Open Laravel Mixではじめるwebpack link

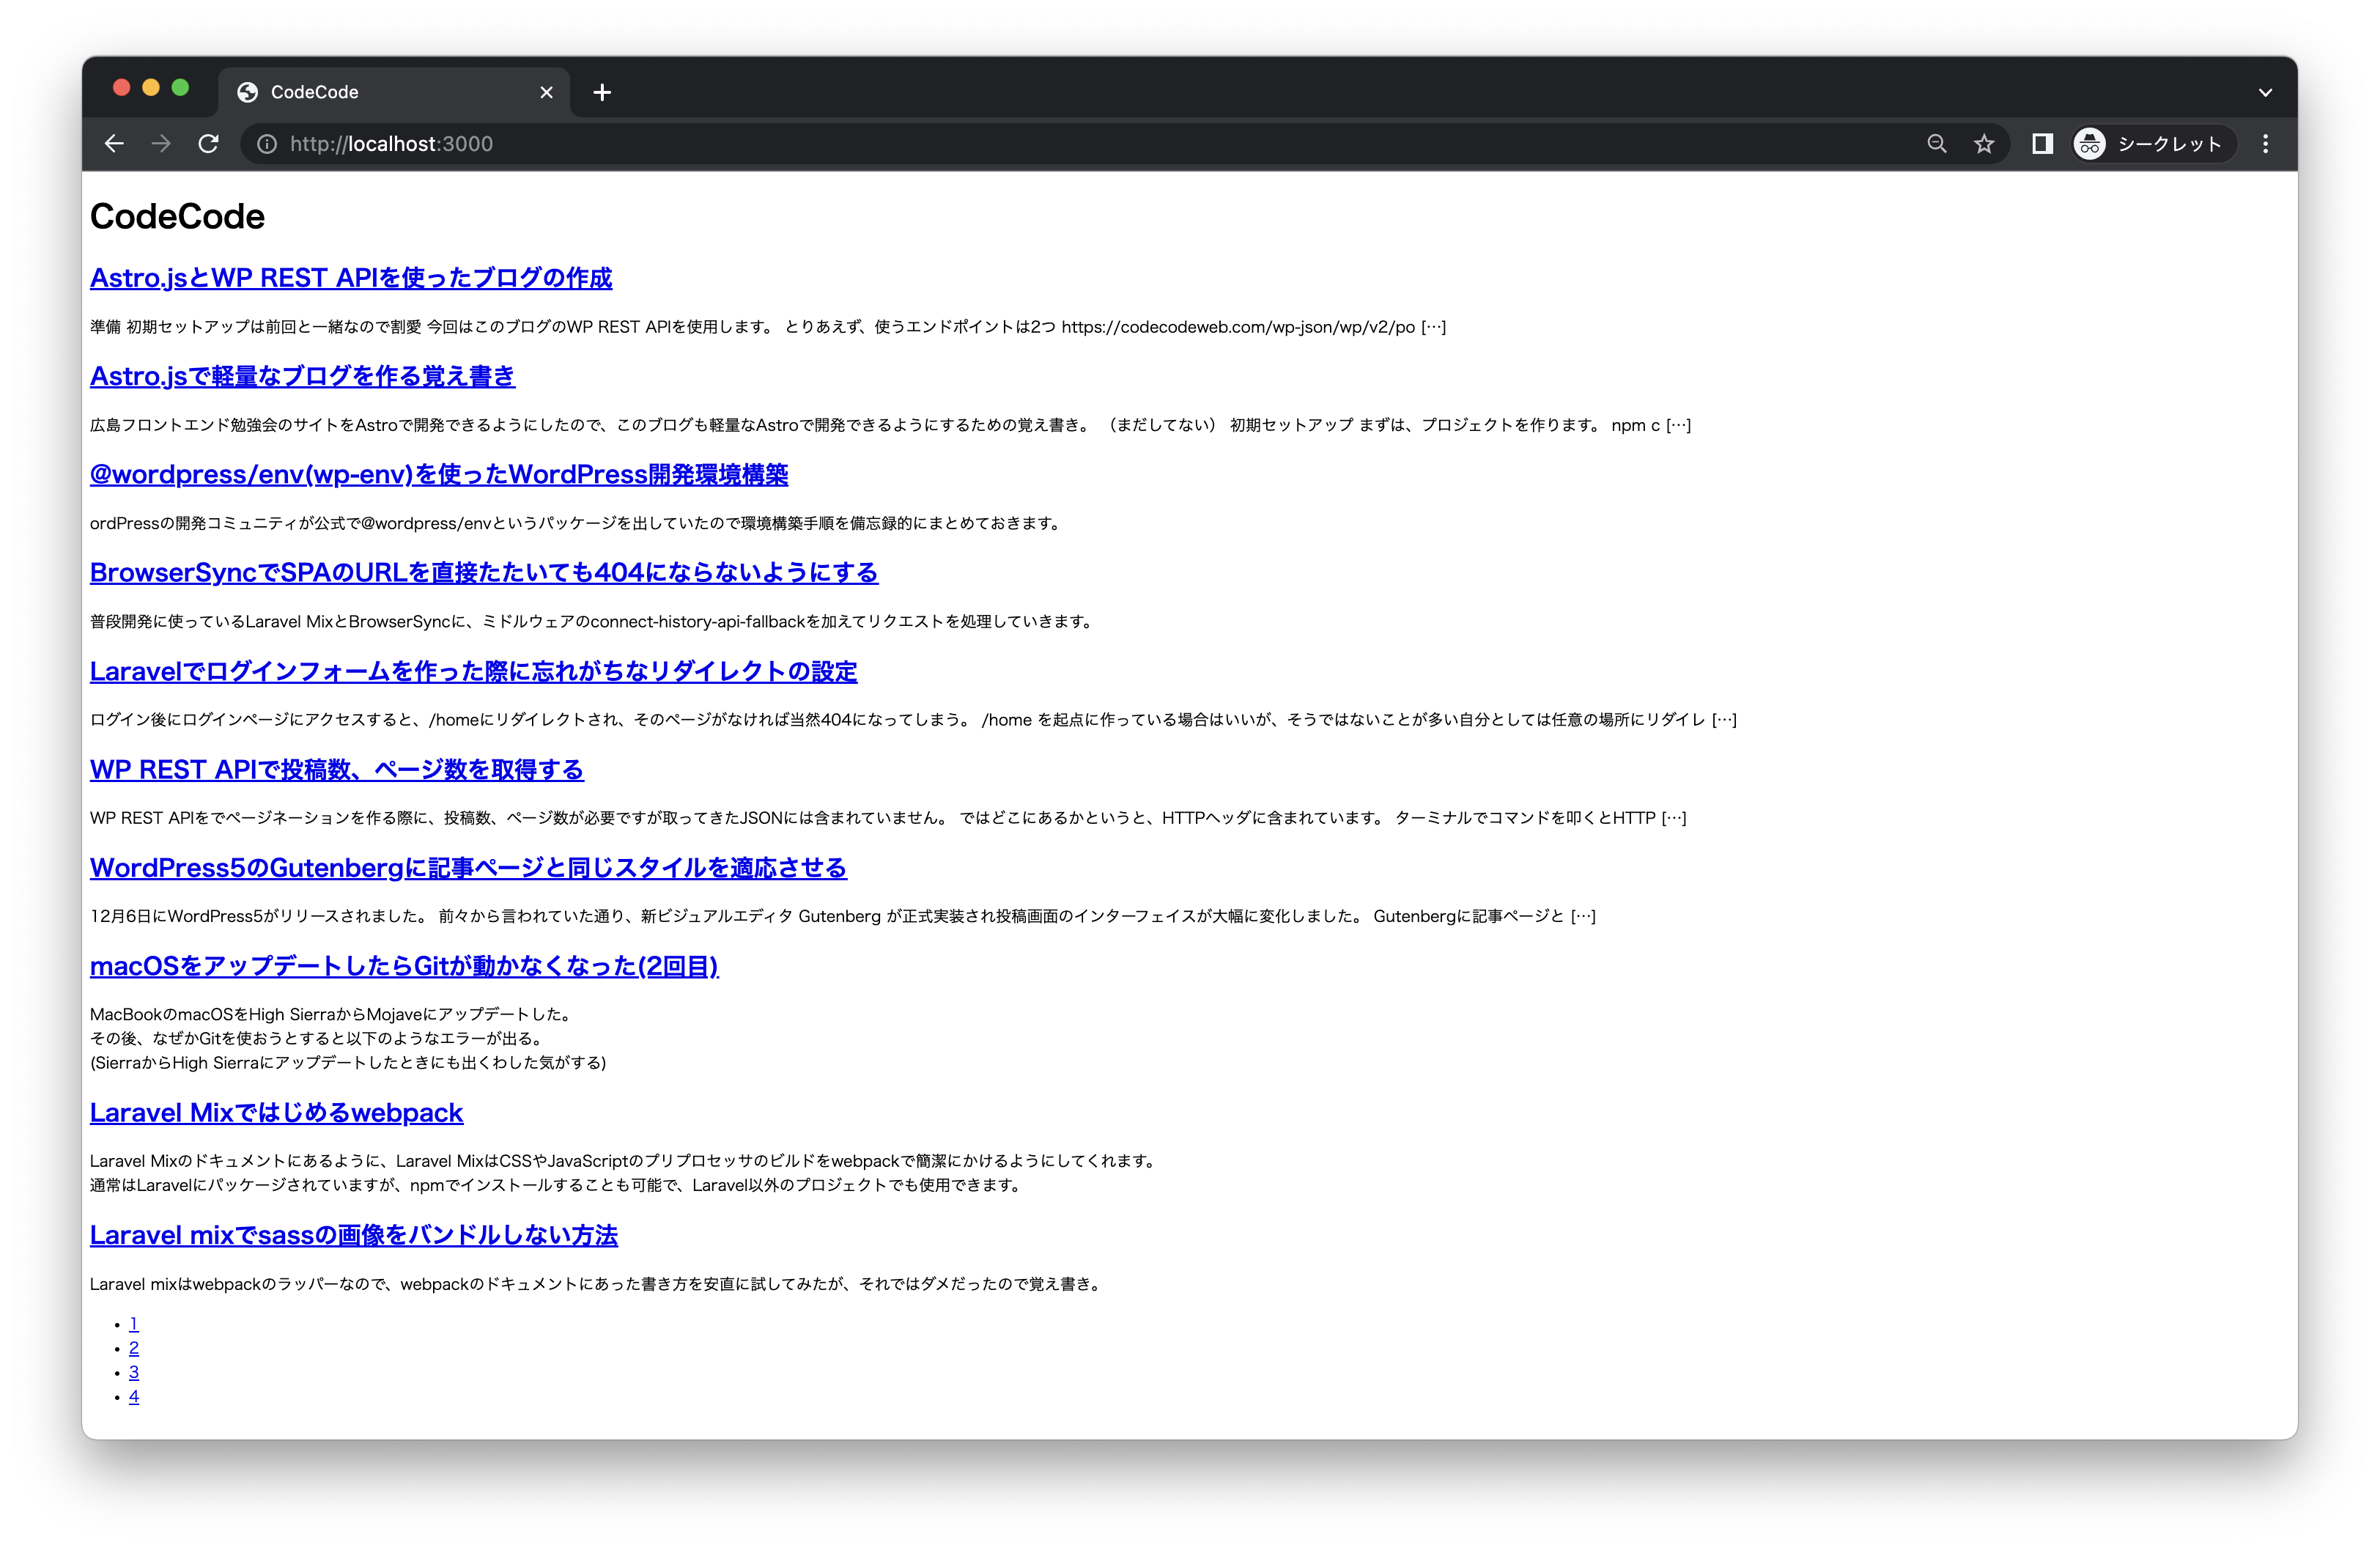(277, 1112)
